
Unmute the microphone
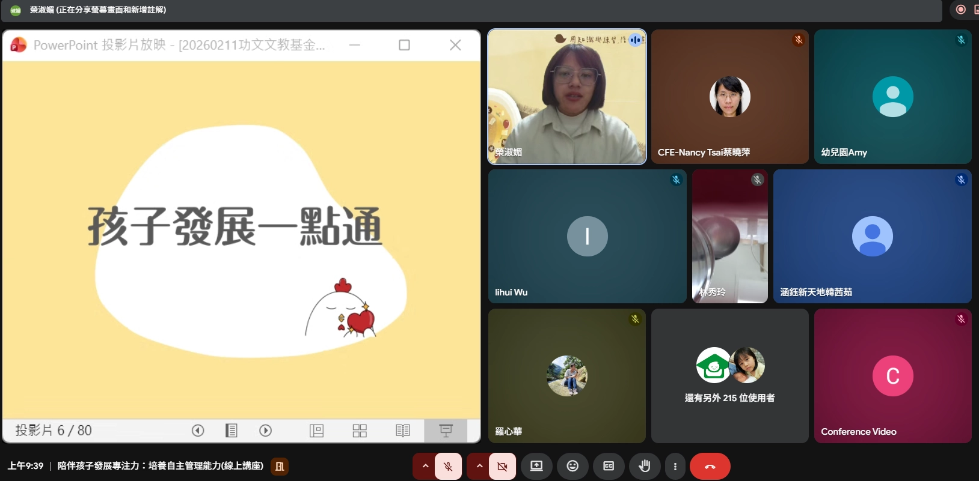coord(448,466)
